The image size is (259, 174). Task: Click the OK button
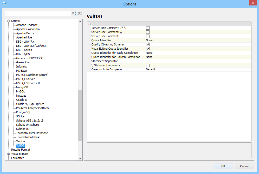click(x=223, y=166)
